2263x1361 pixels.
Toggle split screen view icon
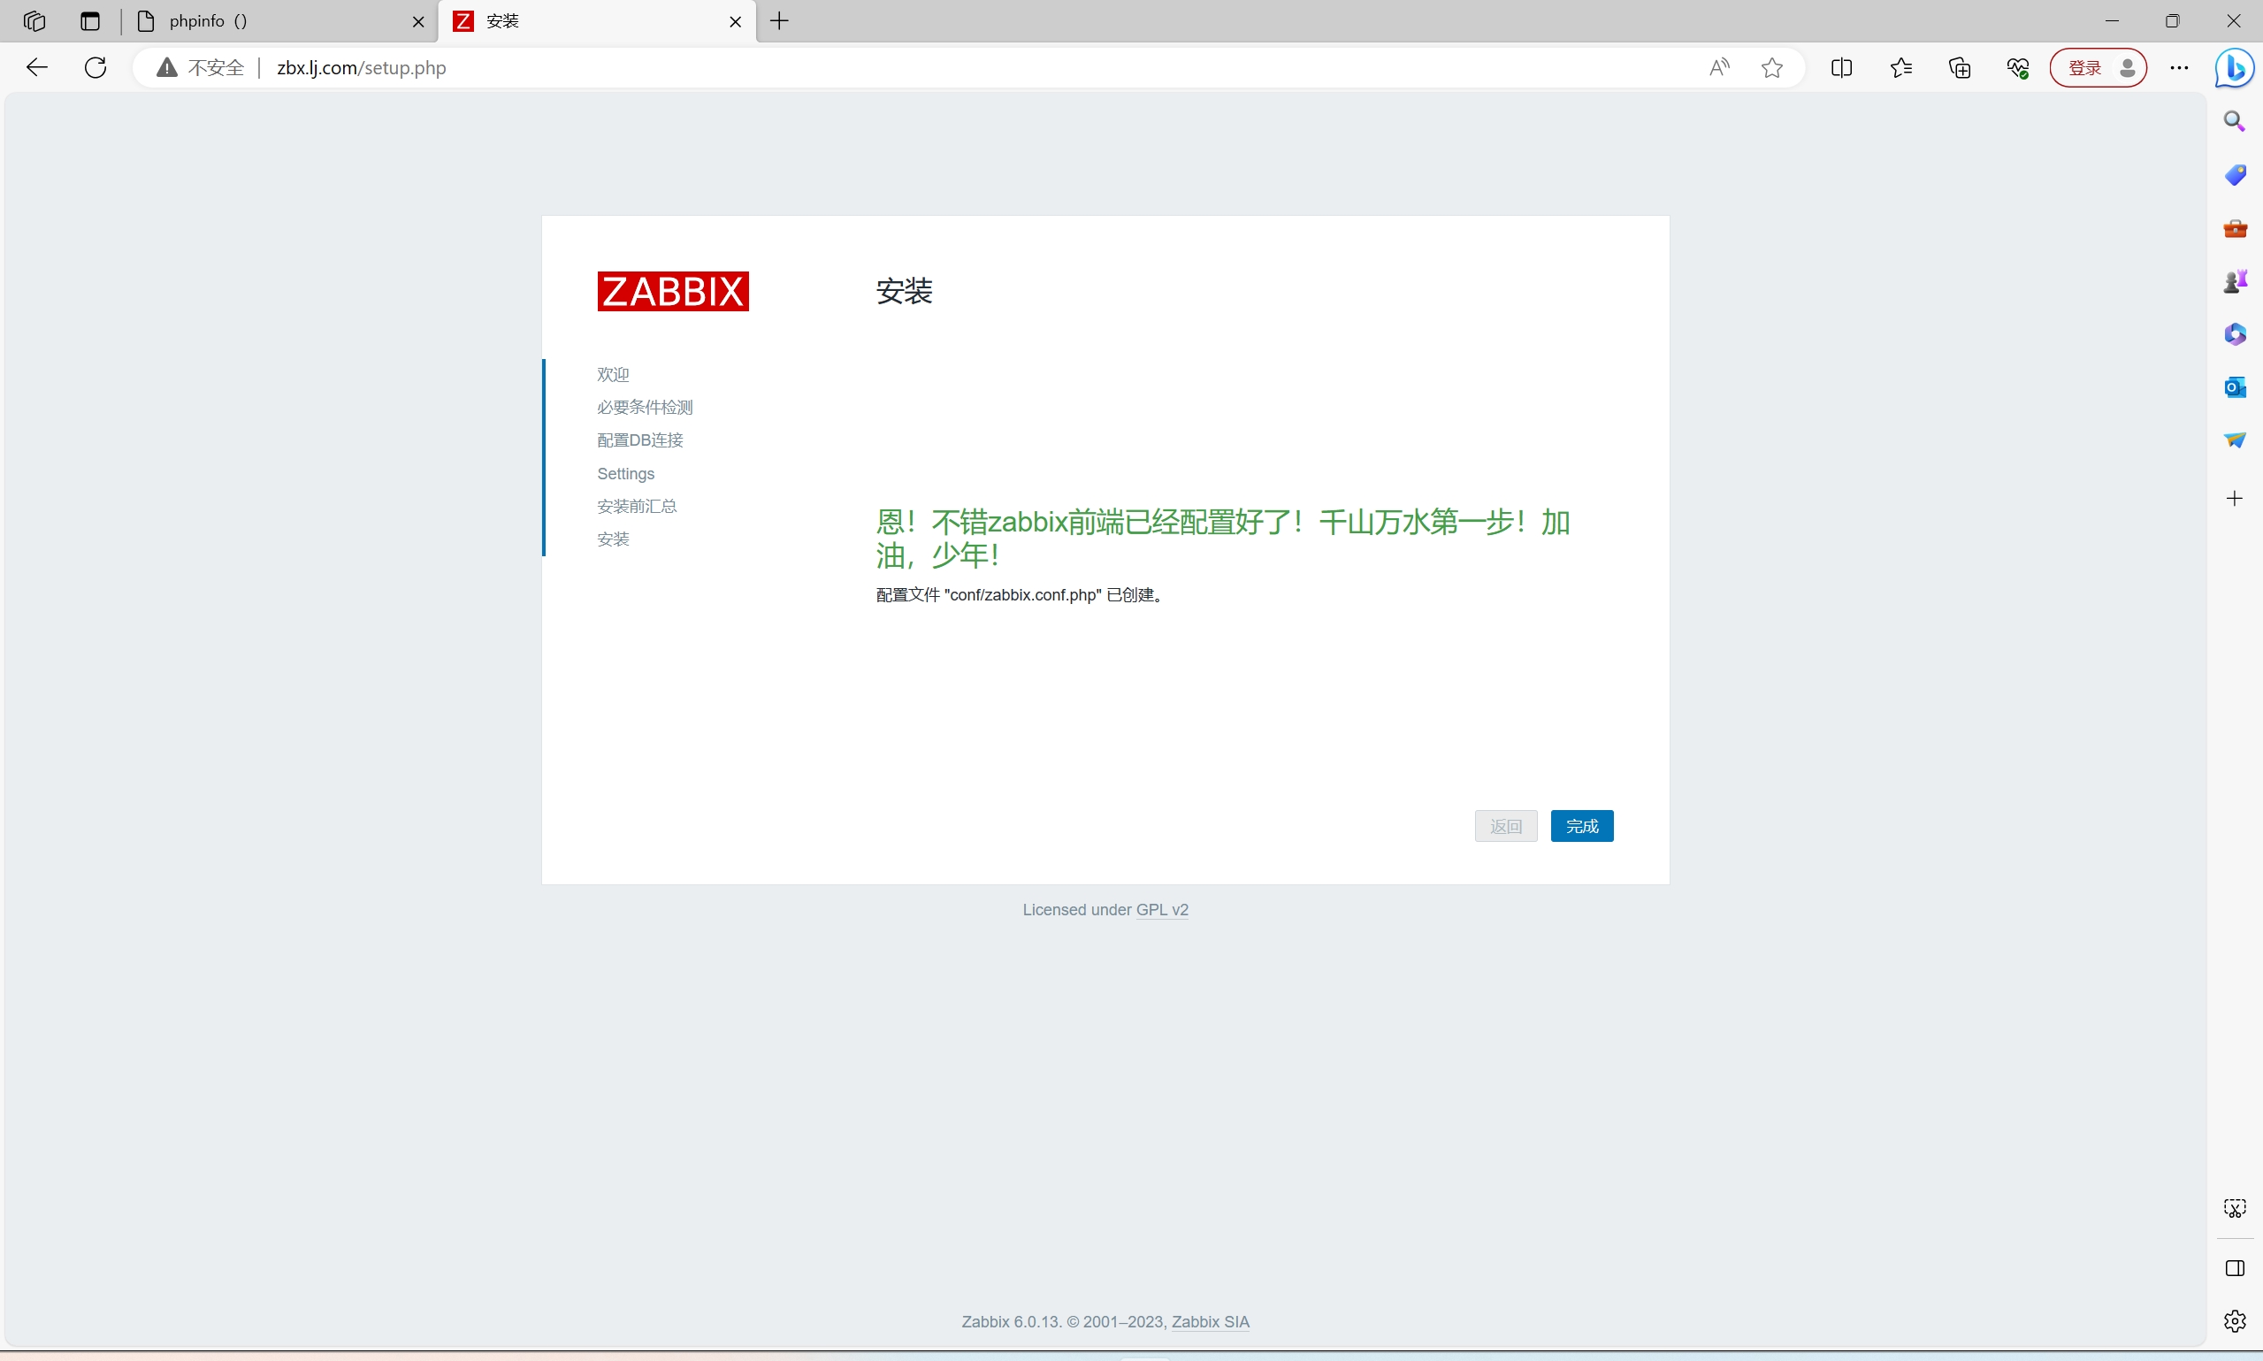[1840, 67]
